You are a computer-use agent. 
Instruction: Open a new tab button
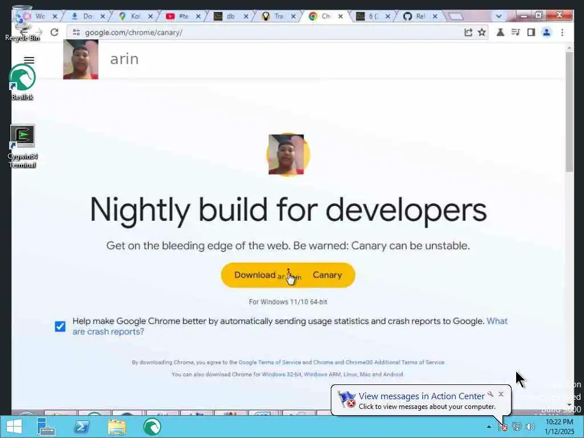click(456, 17)
